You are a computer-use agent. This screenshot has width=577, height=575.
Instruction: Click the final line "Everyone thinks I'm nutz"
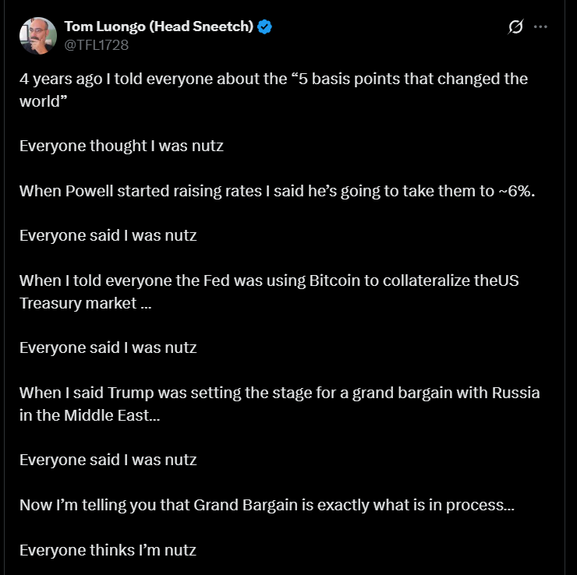[x=108, y=550]
